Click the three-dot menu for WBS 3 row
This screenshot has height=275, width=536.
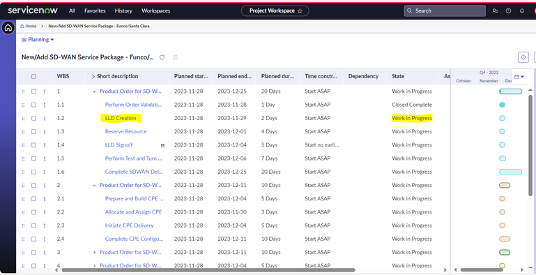(x=45, y=253)
